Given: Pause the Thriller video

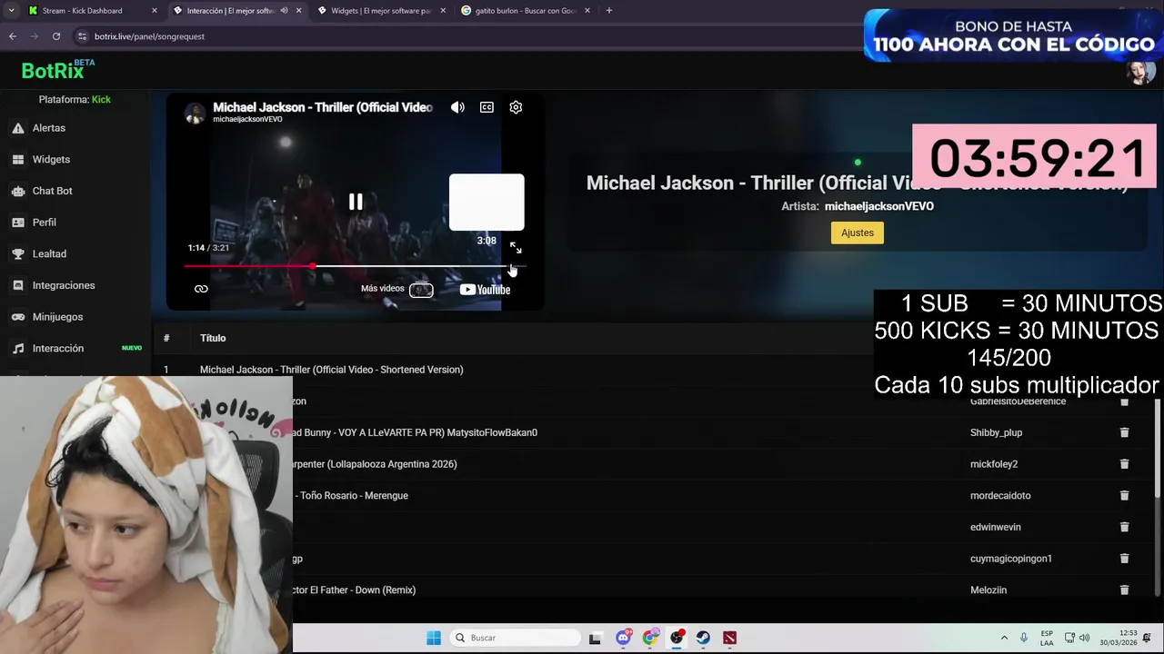Looking at the screenshot, I should pyautogui.click(x=356, y=202).
